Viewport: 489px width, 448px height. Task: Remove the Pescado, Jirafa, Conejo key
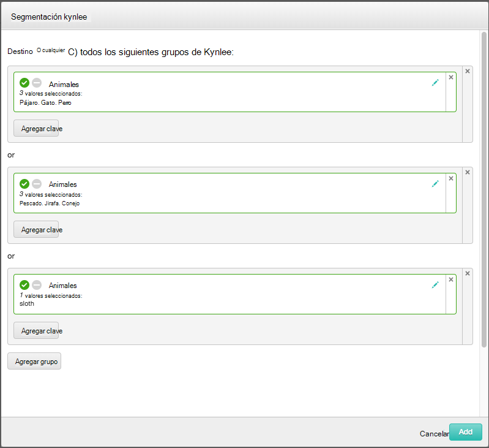pos(451,178)
